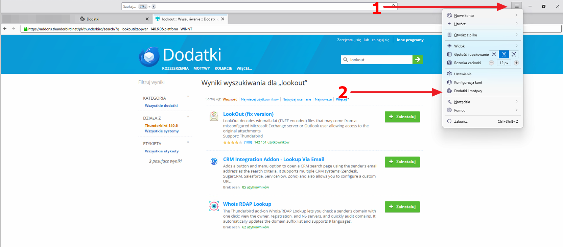Expand the Nowe konto submenu
The image size is (563, 247).
483,15
